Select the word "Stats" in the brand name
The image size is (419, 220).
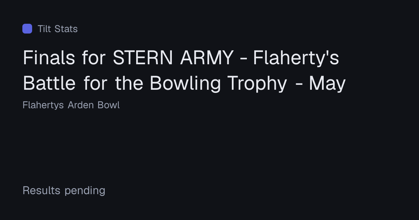[x=66, y=29]
